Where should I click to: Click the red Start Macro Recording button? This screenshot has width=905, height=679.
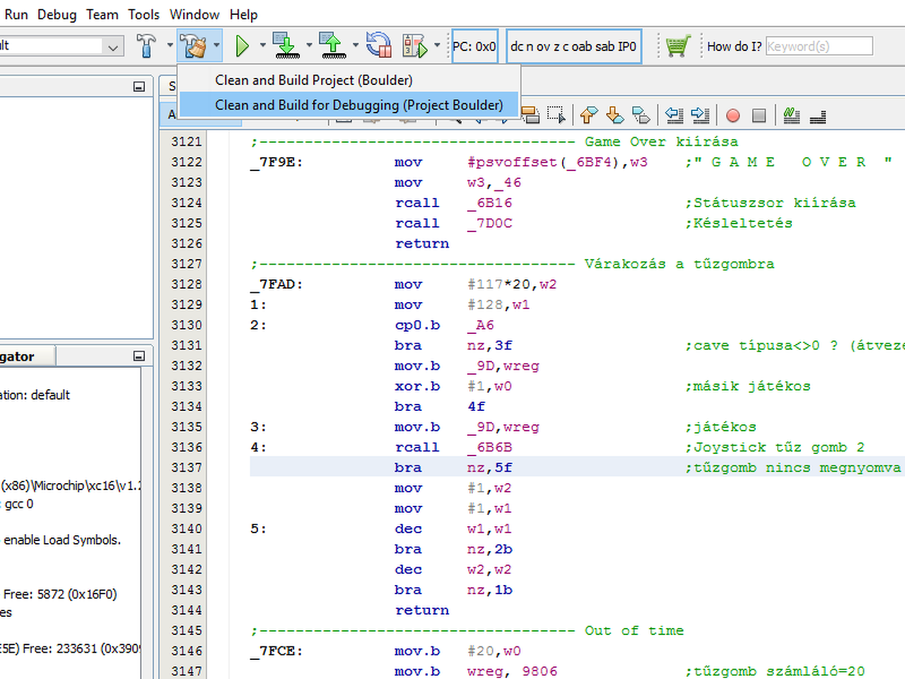pos(733,115)
